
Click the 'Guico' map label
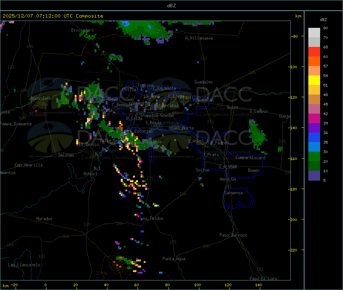point(232,107)
